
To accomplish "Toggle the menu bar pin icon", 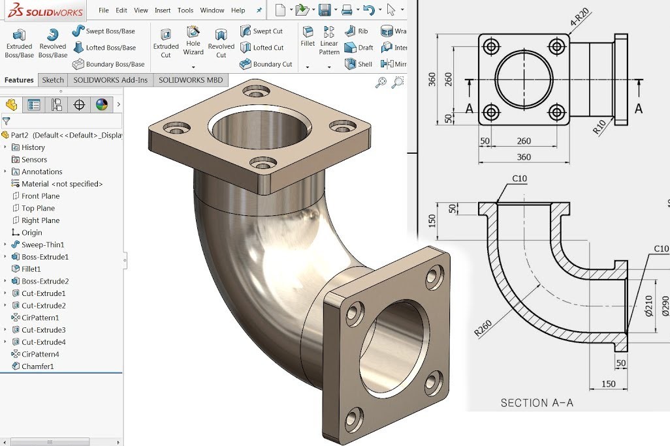I will 259,10.
